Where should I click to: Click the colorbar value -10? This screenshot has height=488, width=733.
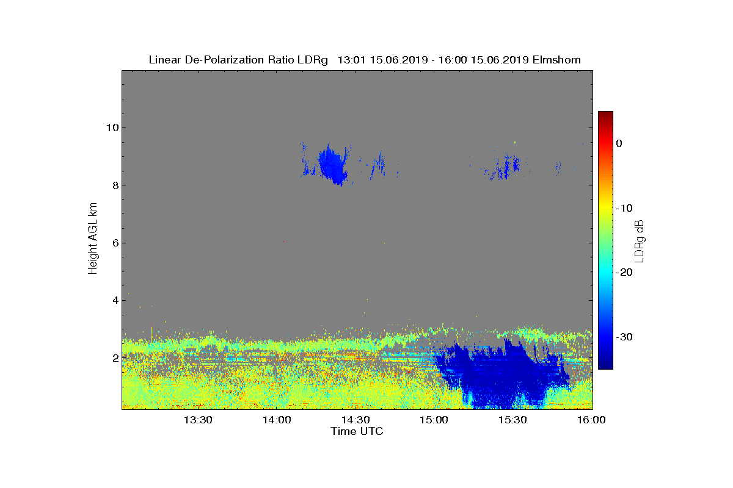(623, 208)
